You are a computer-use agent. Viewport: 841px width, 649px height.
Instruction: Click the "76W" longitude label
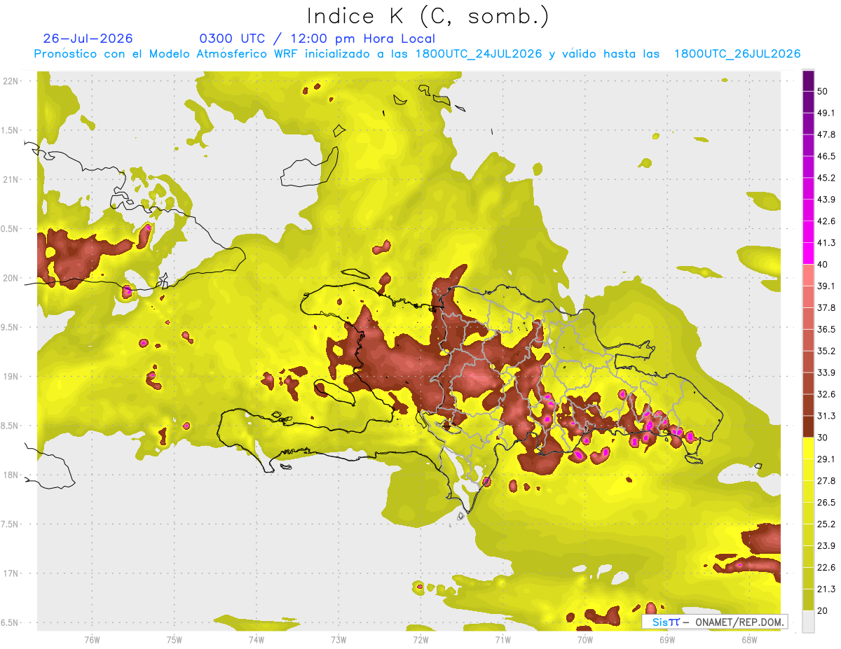92,639
